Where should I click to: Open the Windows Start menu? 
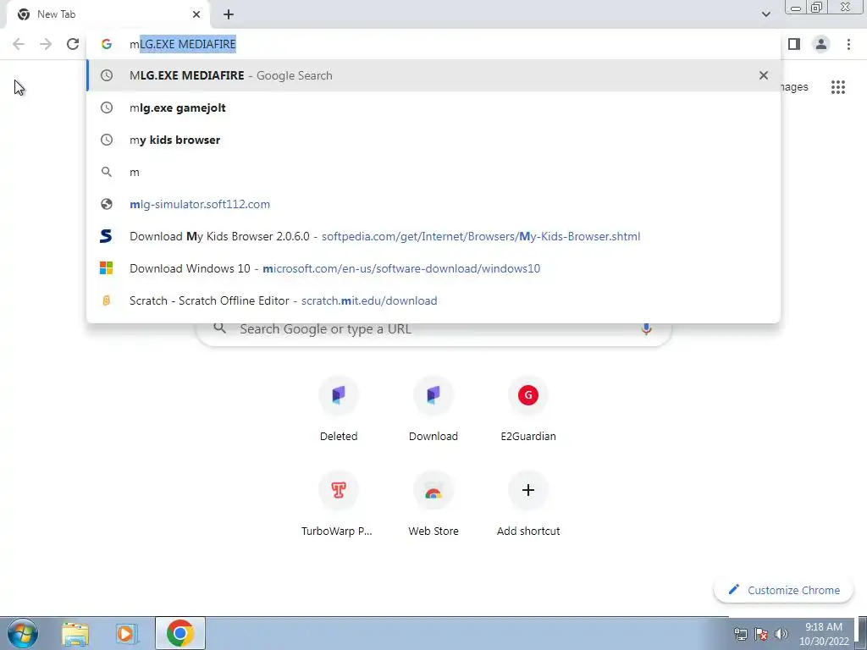pos(22,633)
